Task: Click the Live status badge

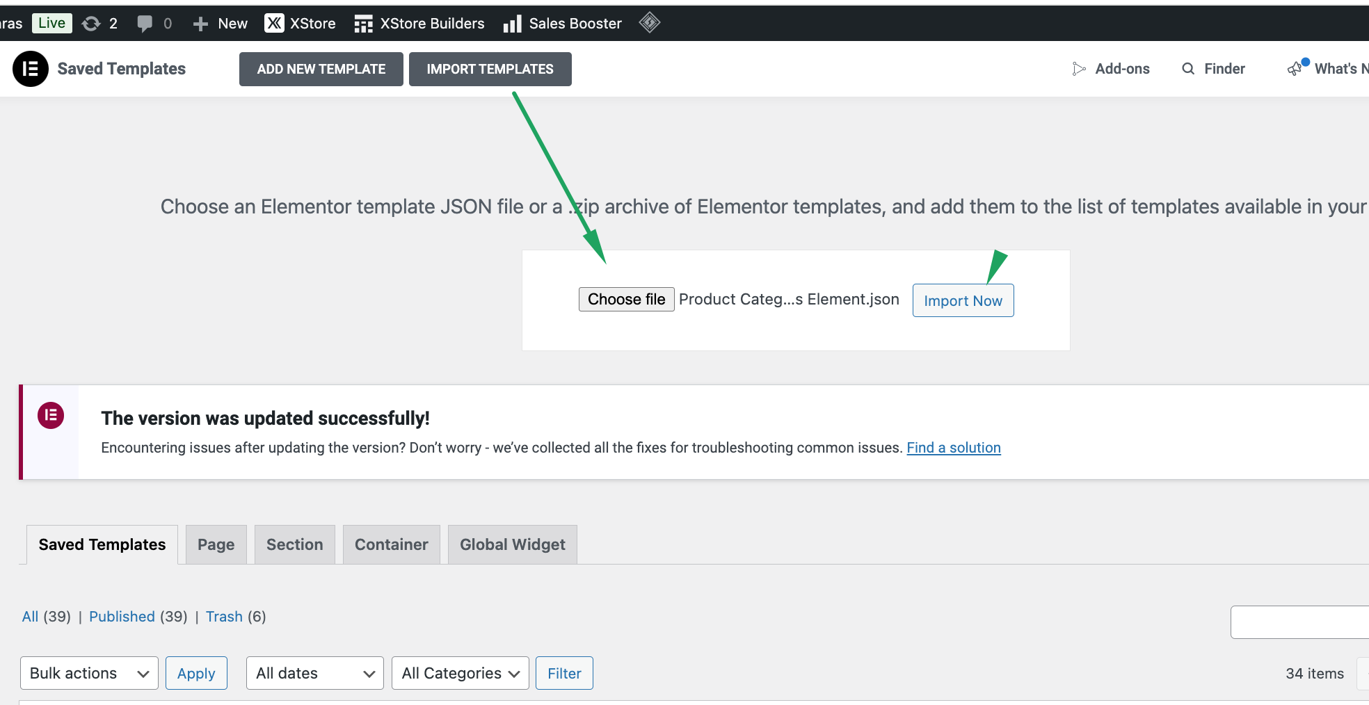Action: pos(52,23)
